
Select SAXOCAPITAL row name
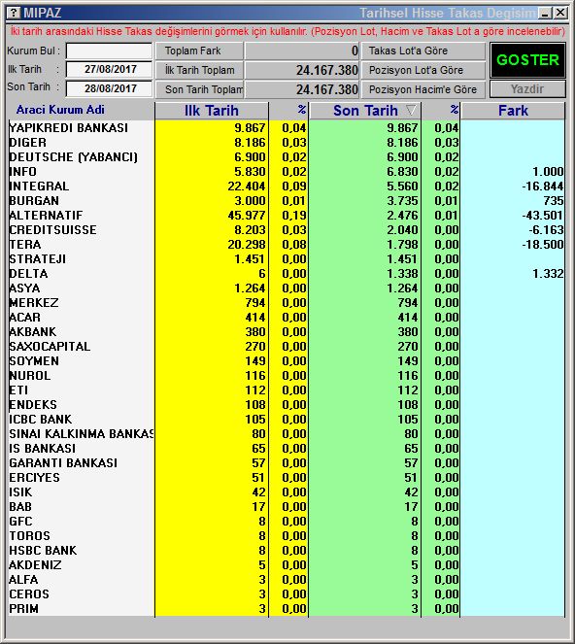coord(50,347)
